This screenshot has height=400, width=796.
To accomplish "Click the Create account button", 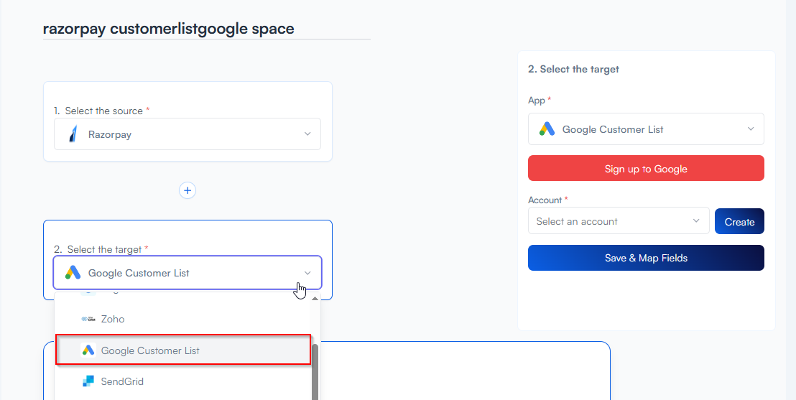I will 739,222.
